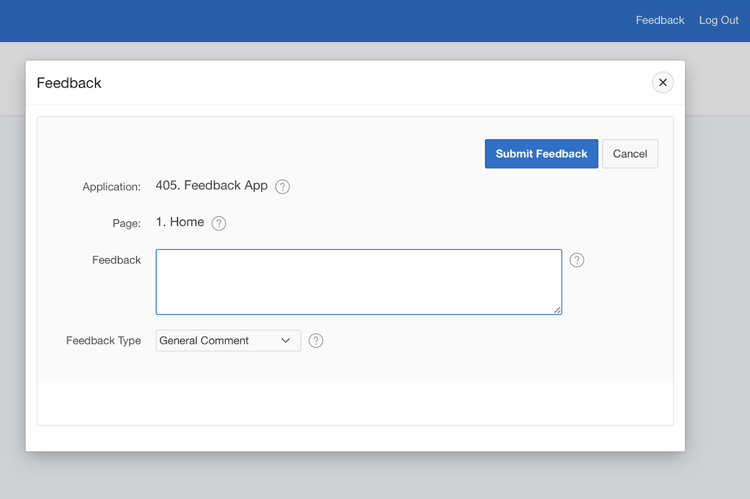The width and height of the screenshot is (750, 499).
Task: Click the 405. Feedback App value
Action: 211,186
